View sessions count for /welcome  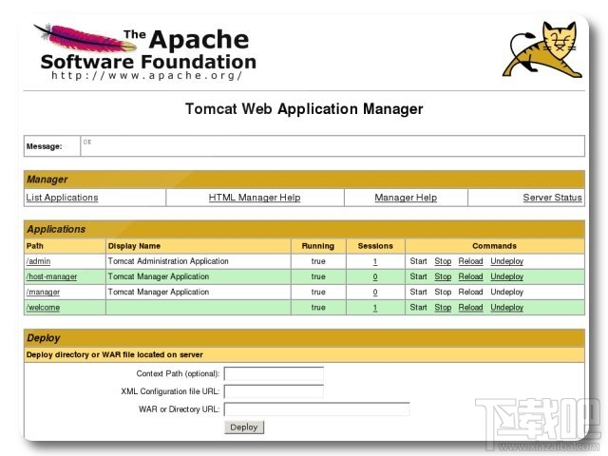coord(375,308)
